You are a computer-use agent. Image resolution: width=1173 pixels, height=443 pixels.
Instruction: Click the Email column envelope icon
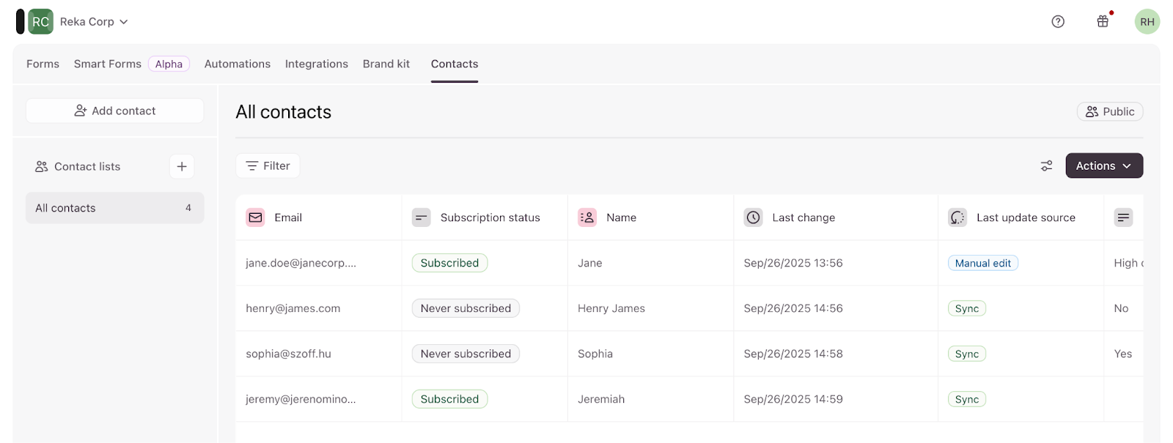[255, 217]
